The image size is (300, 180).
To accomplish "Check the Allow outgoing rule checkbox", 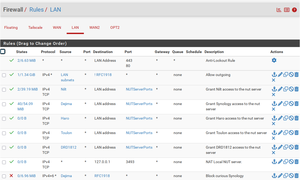I will coord(4,75).
